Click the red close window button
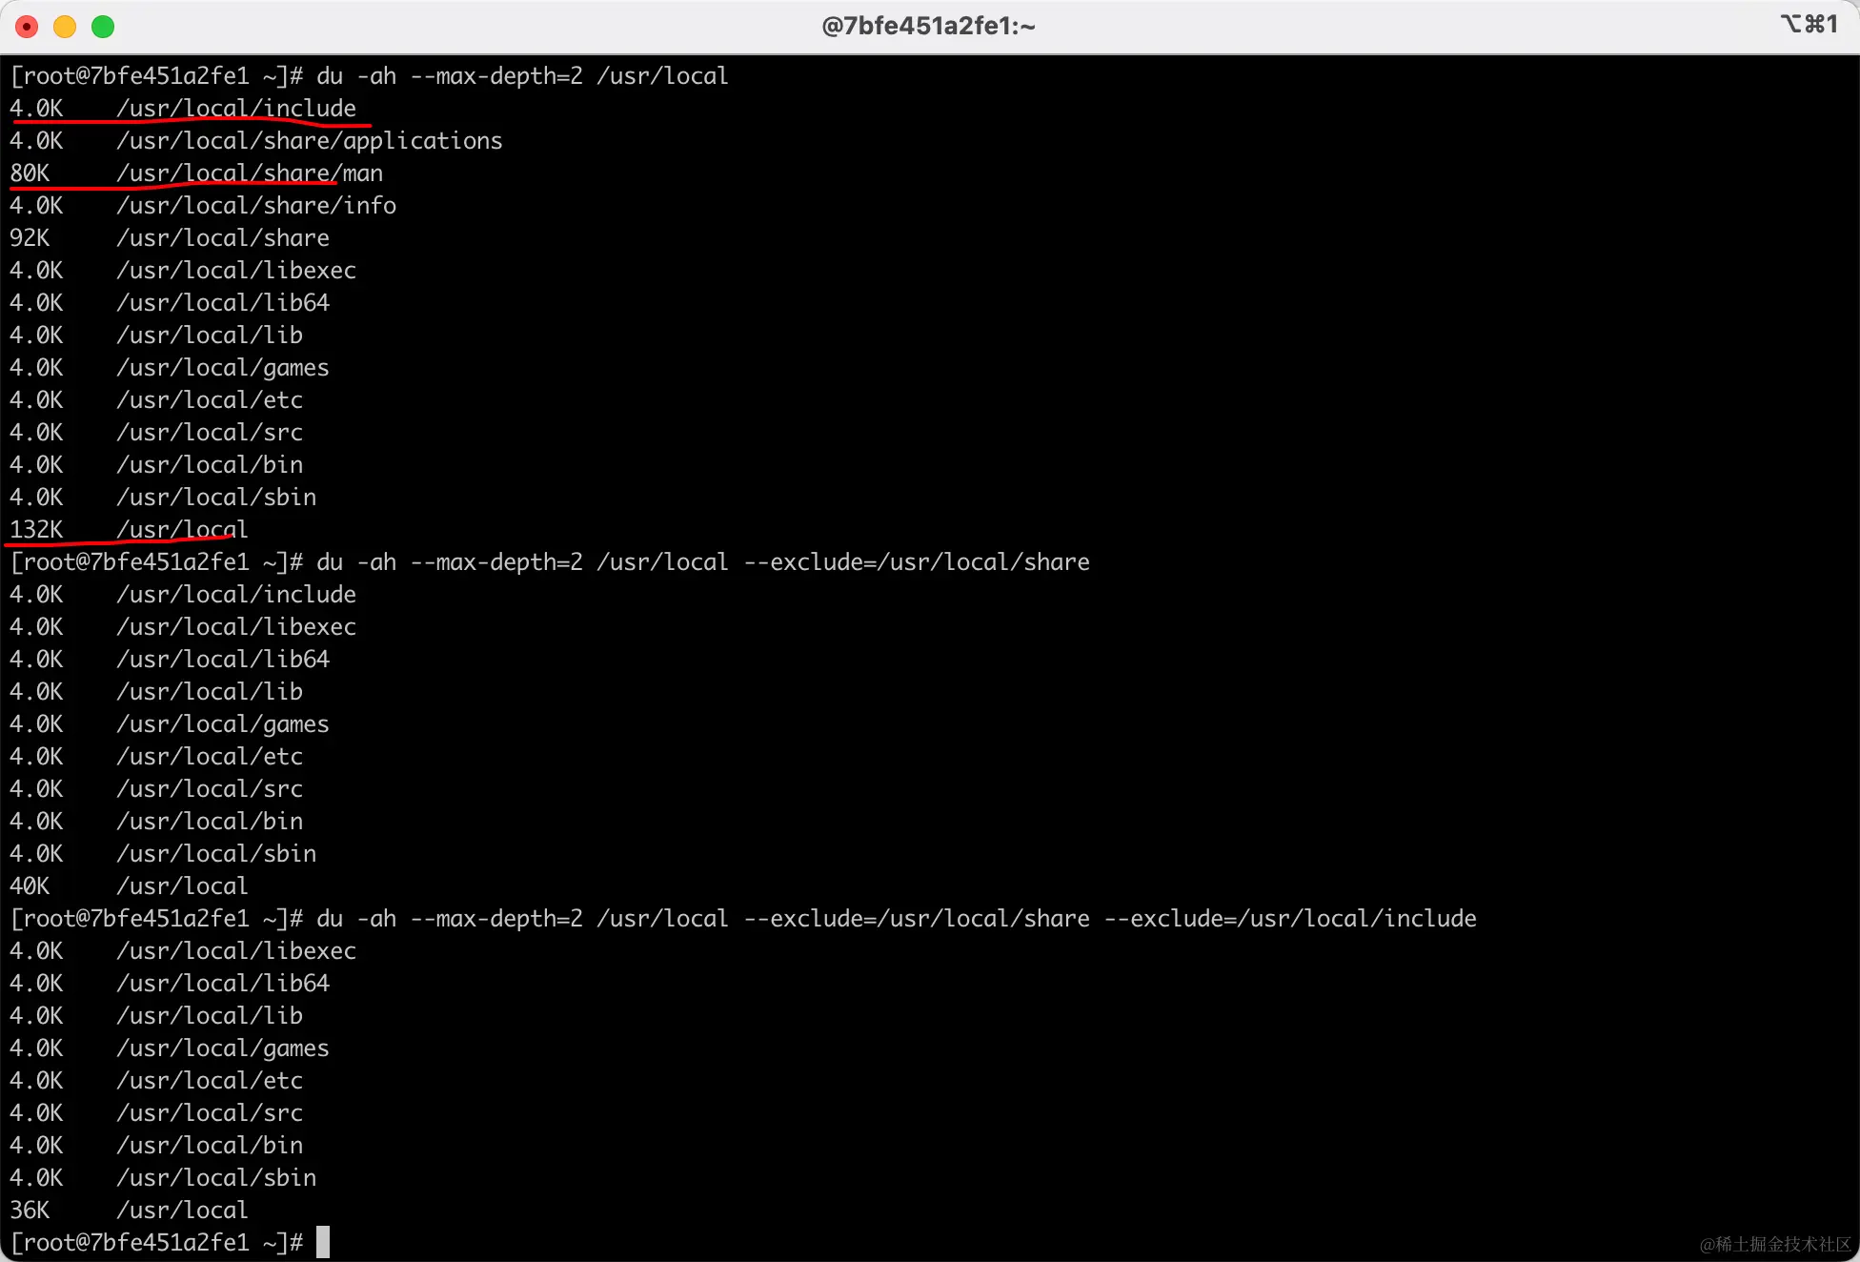The height and width of the screenshot is (1262, 1860). pos(27,27)
